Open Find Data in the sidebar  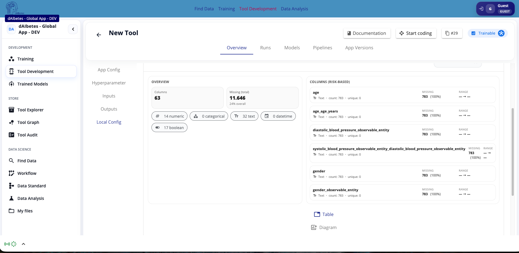pos(41,161)
